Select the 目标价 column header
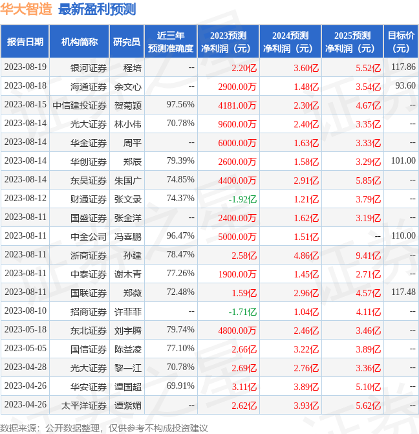 point(401,42)
